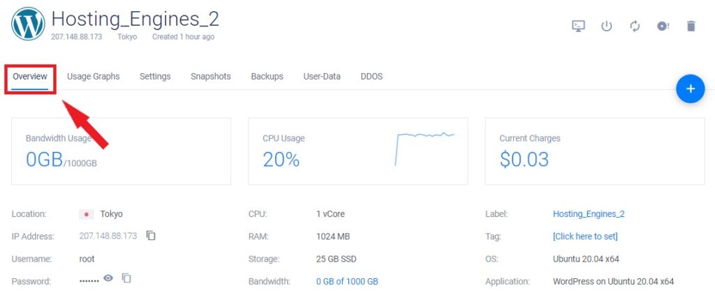Click the blue plus floating button
This screenshot has height=302, width=715.
[x=691, y=89]
